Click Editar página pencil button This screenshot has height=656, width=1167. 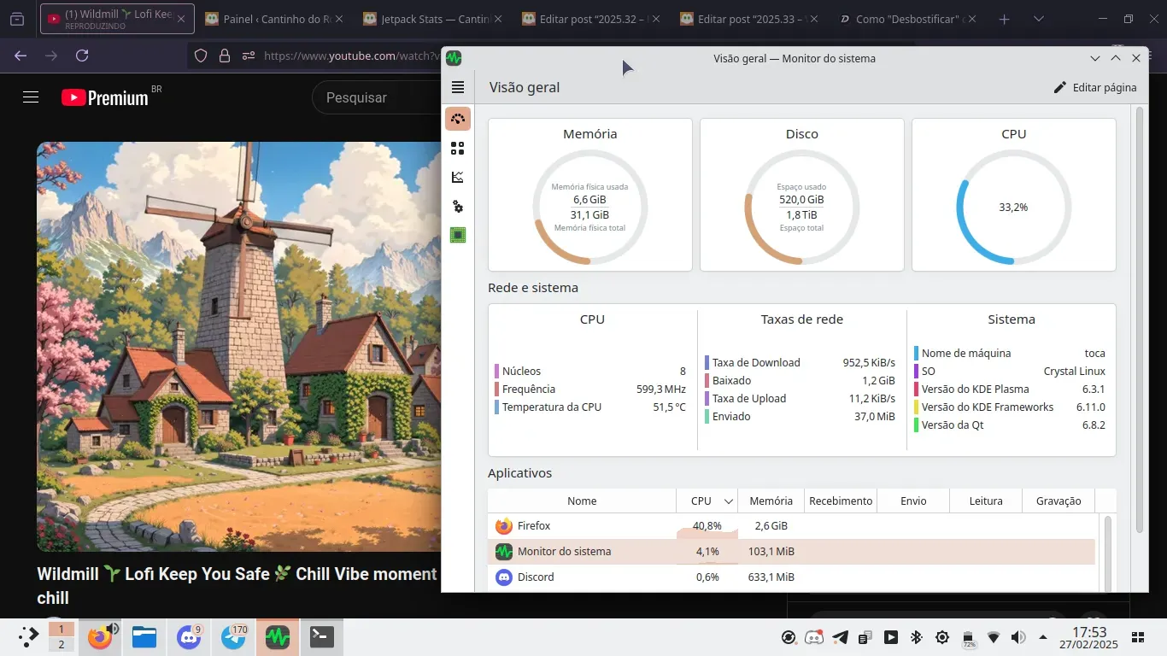point(1095,87)
